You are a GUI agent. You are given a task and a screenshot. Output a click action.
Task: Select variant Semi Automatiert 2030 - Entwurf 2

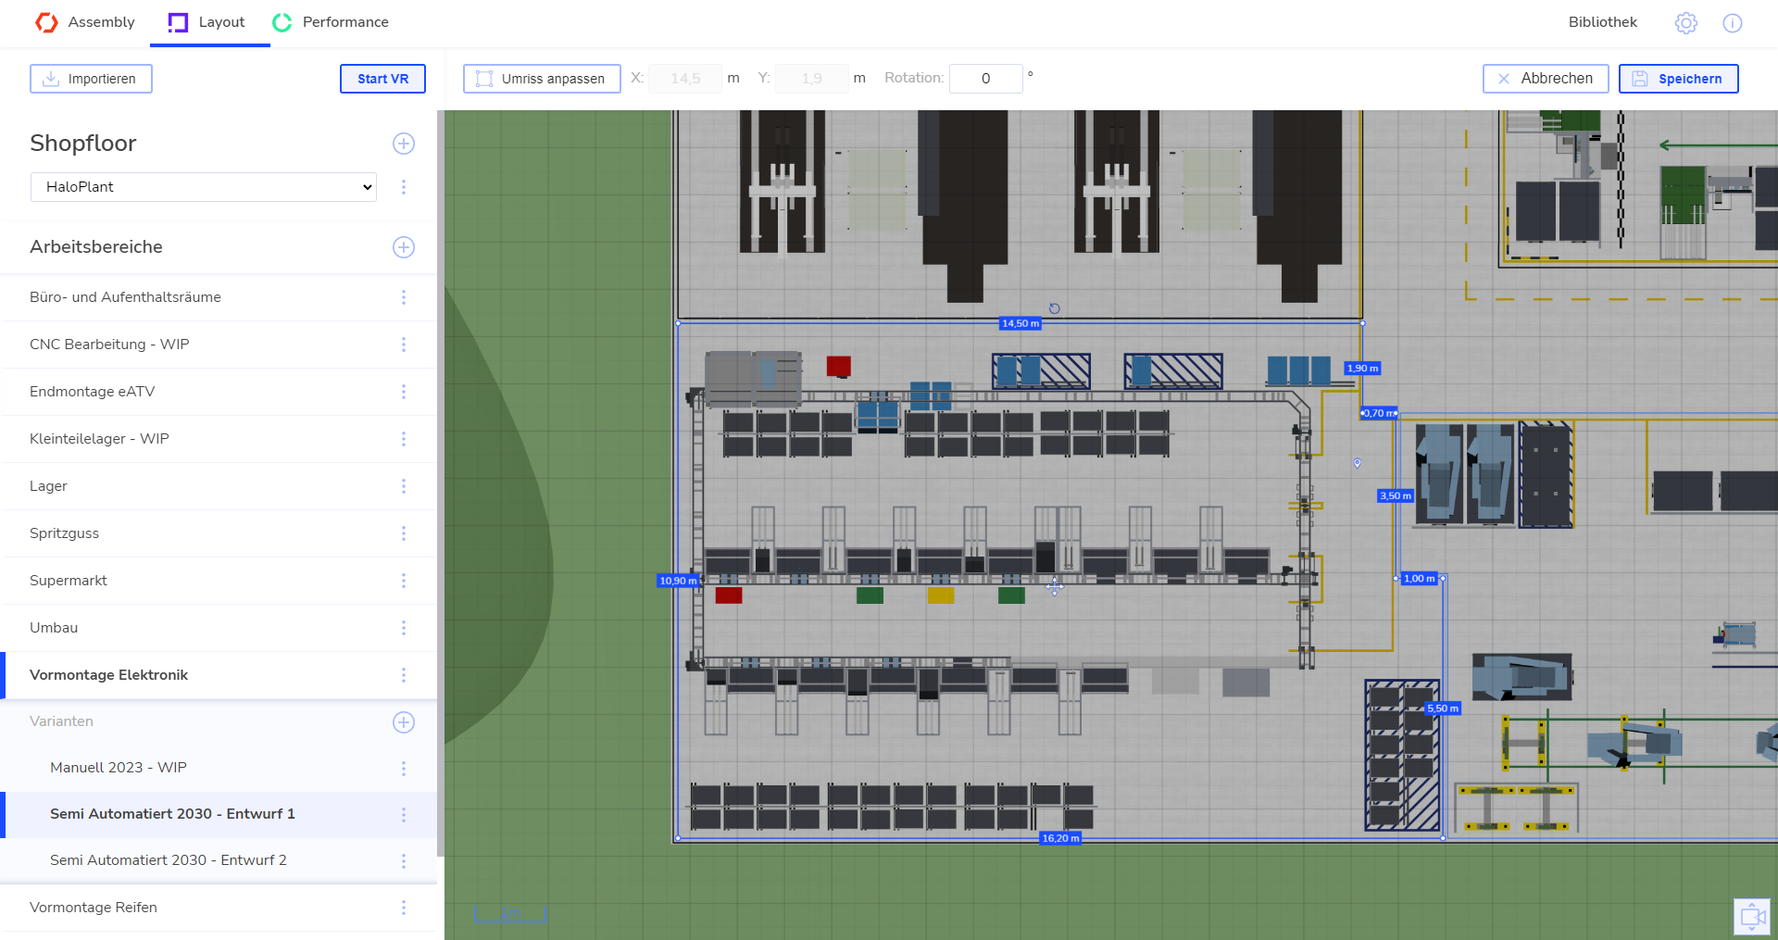coord(169,859)
